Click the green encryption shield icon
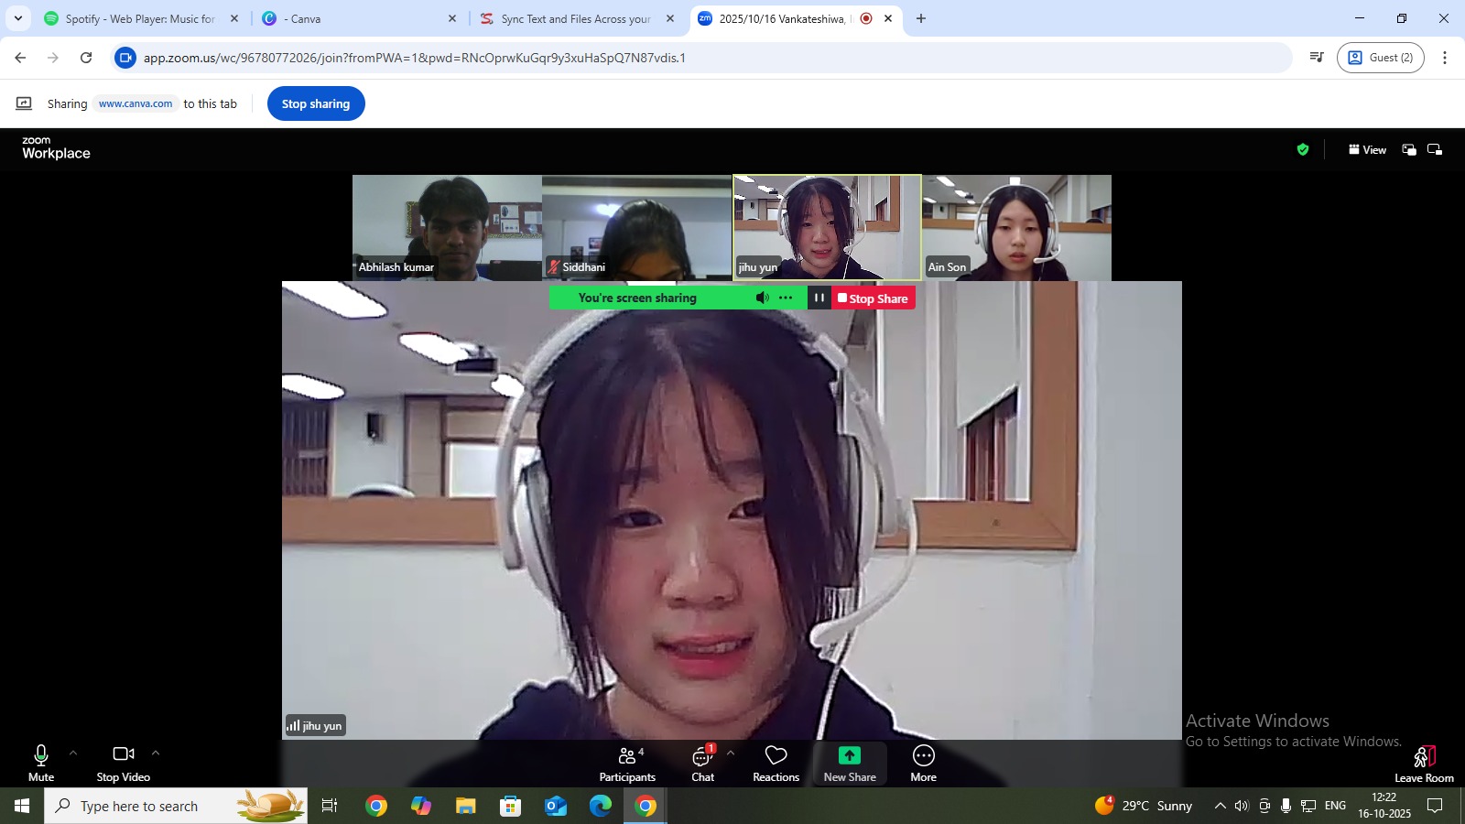Image resolution: width=1465 pixels, height=824 pixels. tap(1303, 149)
